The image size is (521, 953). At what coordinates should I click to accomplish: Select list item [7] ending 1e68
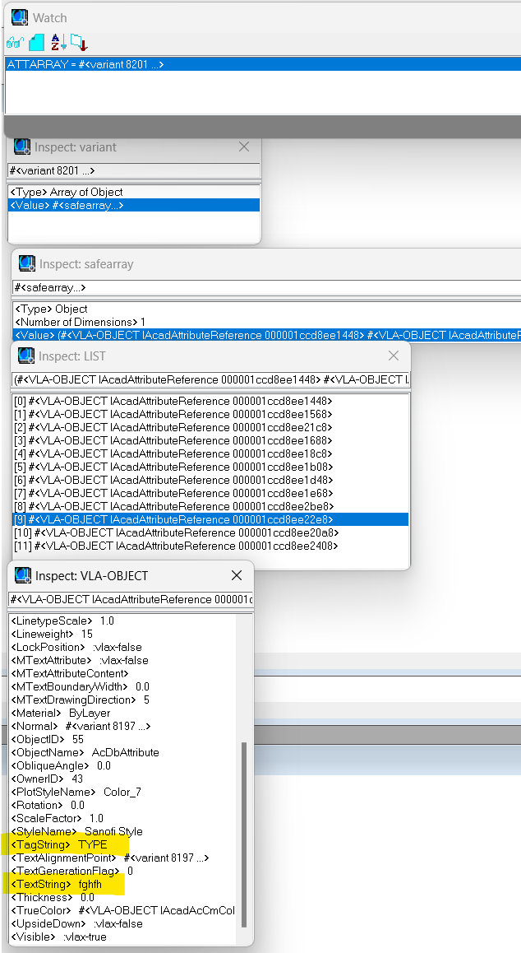tap(210, 494)
